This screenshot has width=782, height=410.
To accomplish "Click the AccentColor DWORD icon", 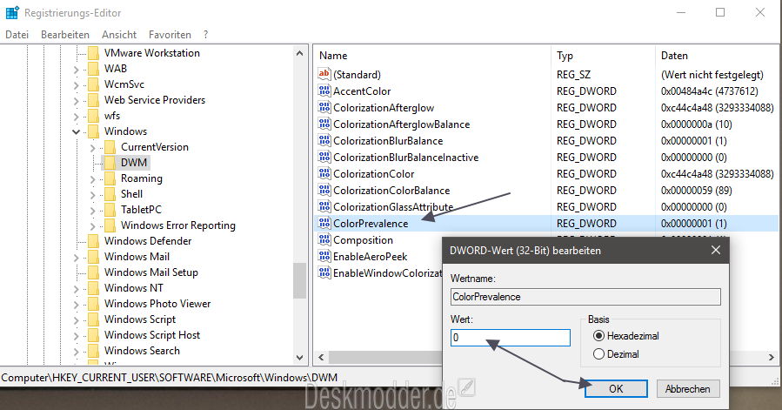I will [x=324, y=91].
